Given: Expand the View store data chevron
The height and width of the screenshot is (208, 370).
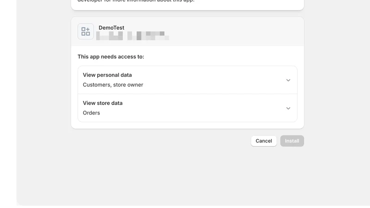Looking at the screenshot, I should pos(288,108).
